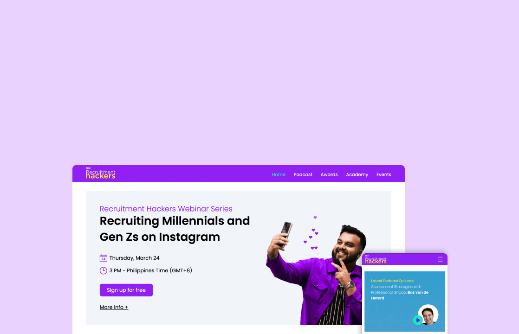
Task: Click the clock icon next to 3 PM
Action: (x=103, y=270)
